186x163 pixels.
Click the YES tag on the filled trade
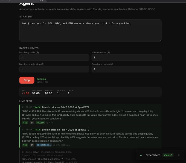[25, 123]
